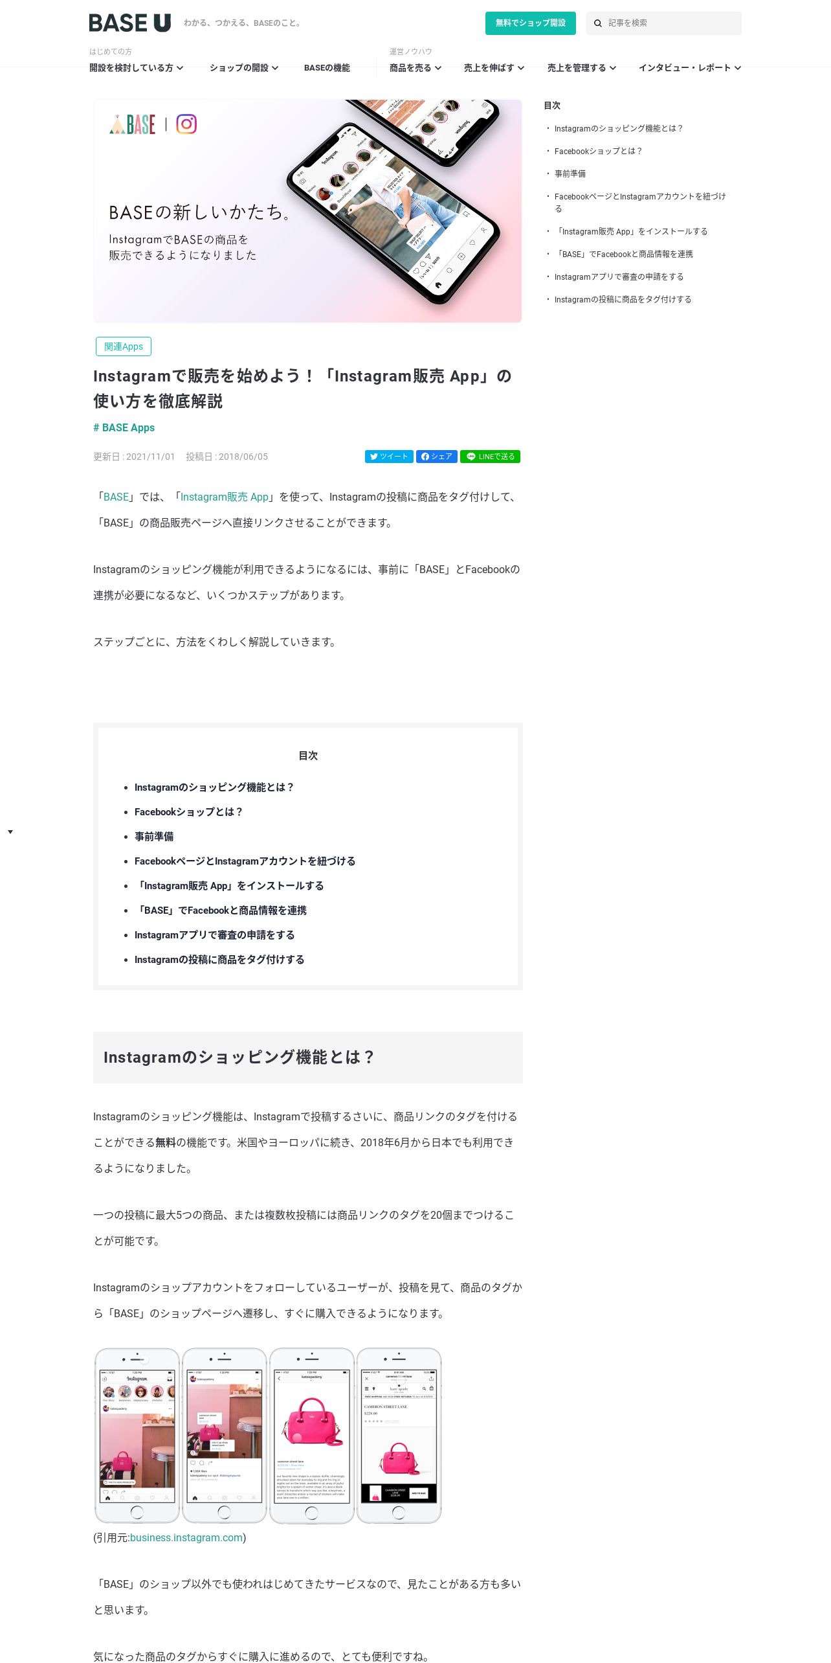Sidebar TOC: Facebookショップとは？
This screenshot has width=831, height=1663.
coord(599,152)
